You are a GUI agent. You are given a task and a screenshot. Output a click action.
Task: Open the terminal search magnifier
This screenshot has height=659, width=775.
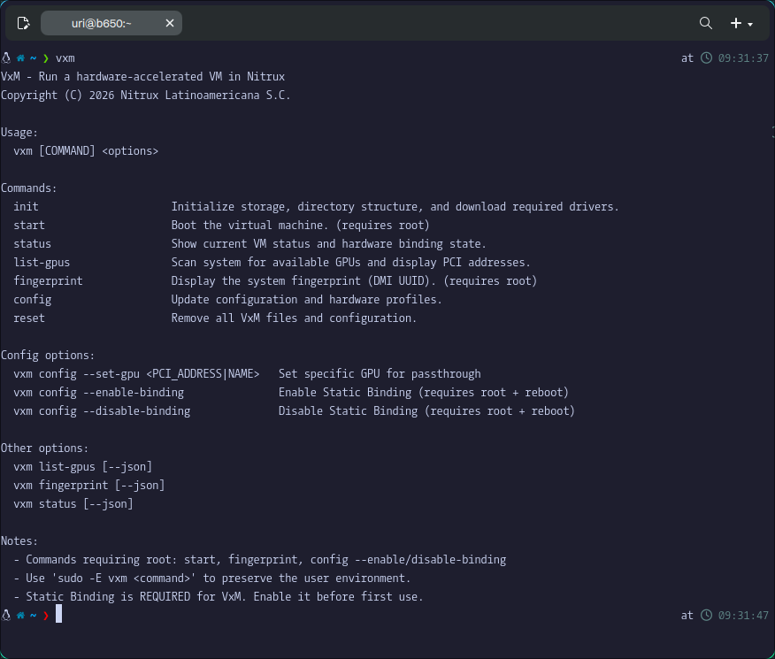pyautogui.click(x=705, y=23)
